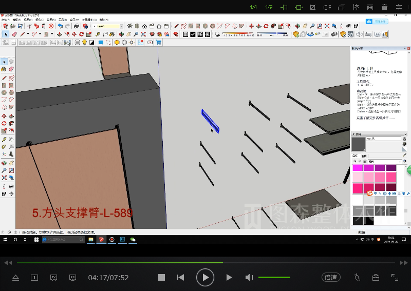The width and height of the screenshot is (411, 291).
Task: Toggle fullscreen with the expand arrows icon
Action: coord(395,278)
